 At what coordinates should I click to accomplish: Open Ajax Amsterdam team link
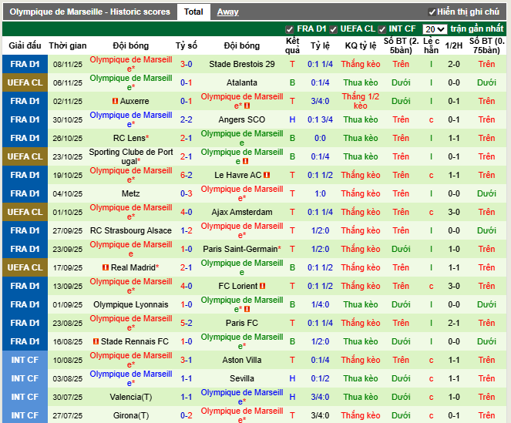242,212
